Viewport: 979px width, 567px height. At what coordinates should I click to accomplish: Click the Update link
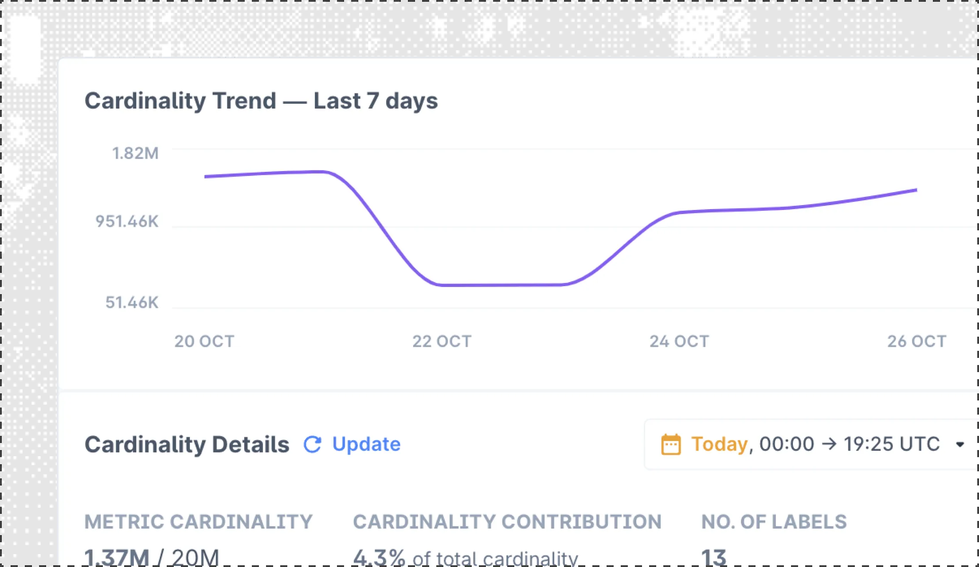pos(366,444)
